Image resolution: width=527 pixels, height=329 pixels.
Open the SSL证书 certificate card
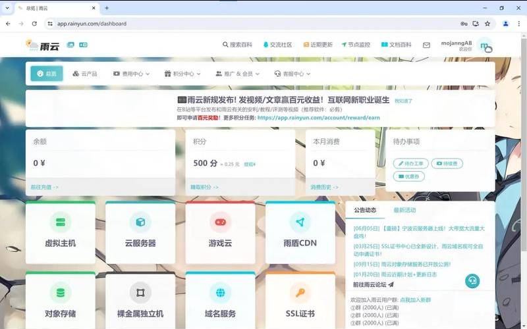point(300,301)
